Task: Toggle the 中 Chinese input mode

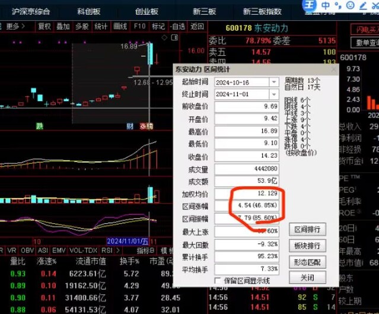Action: click(x=326, y=5)
